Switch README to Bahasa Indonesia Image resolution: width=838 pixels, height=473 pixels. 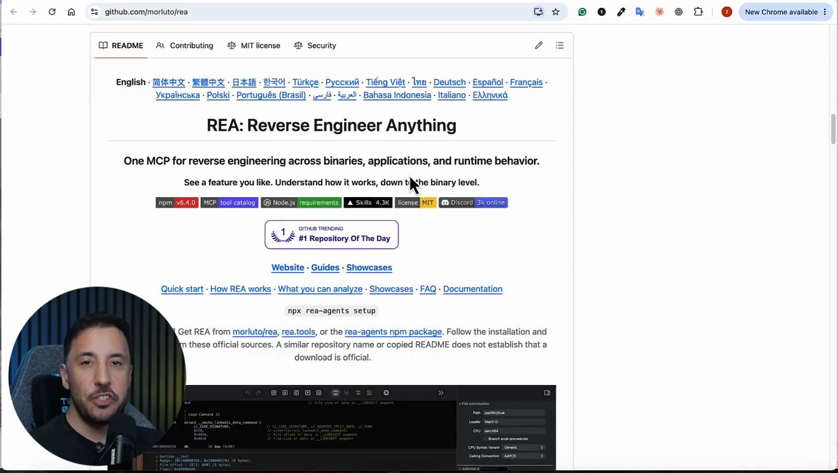tap(397, 95)
